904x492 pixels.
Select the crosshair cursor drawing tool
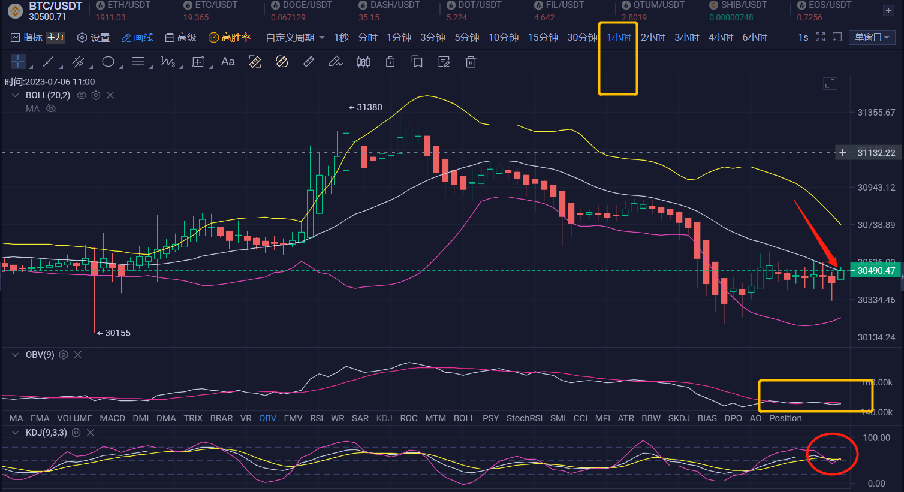click(x=18, y=62)
